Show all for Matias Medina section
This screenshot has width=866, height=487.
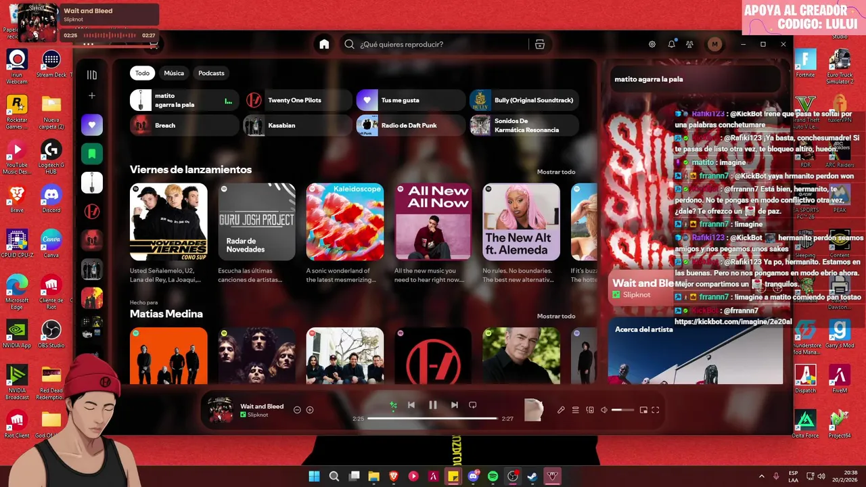(x=556, y=316)
